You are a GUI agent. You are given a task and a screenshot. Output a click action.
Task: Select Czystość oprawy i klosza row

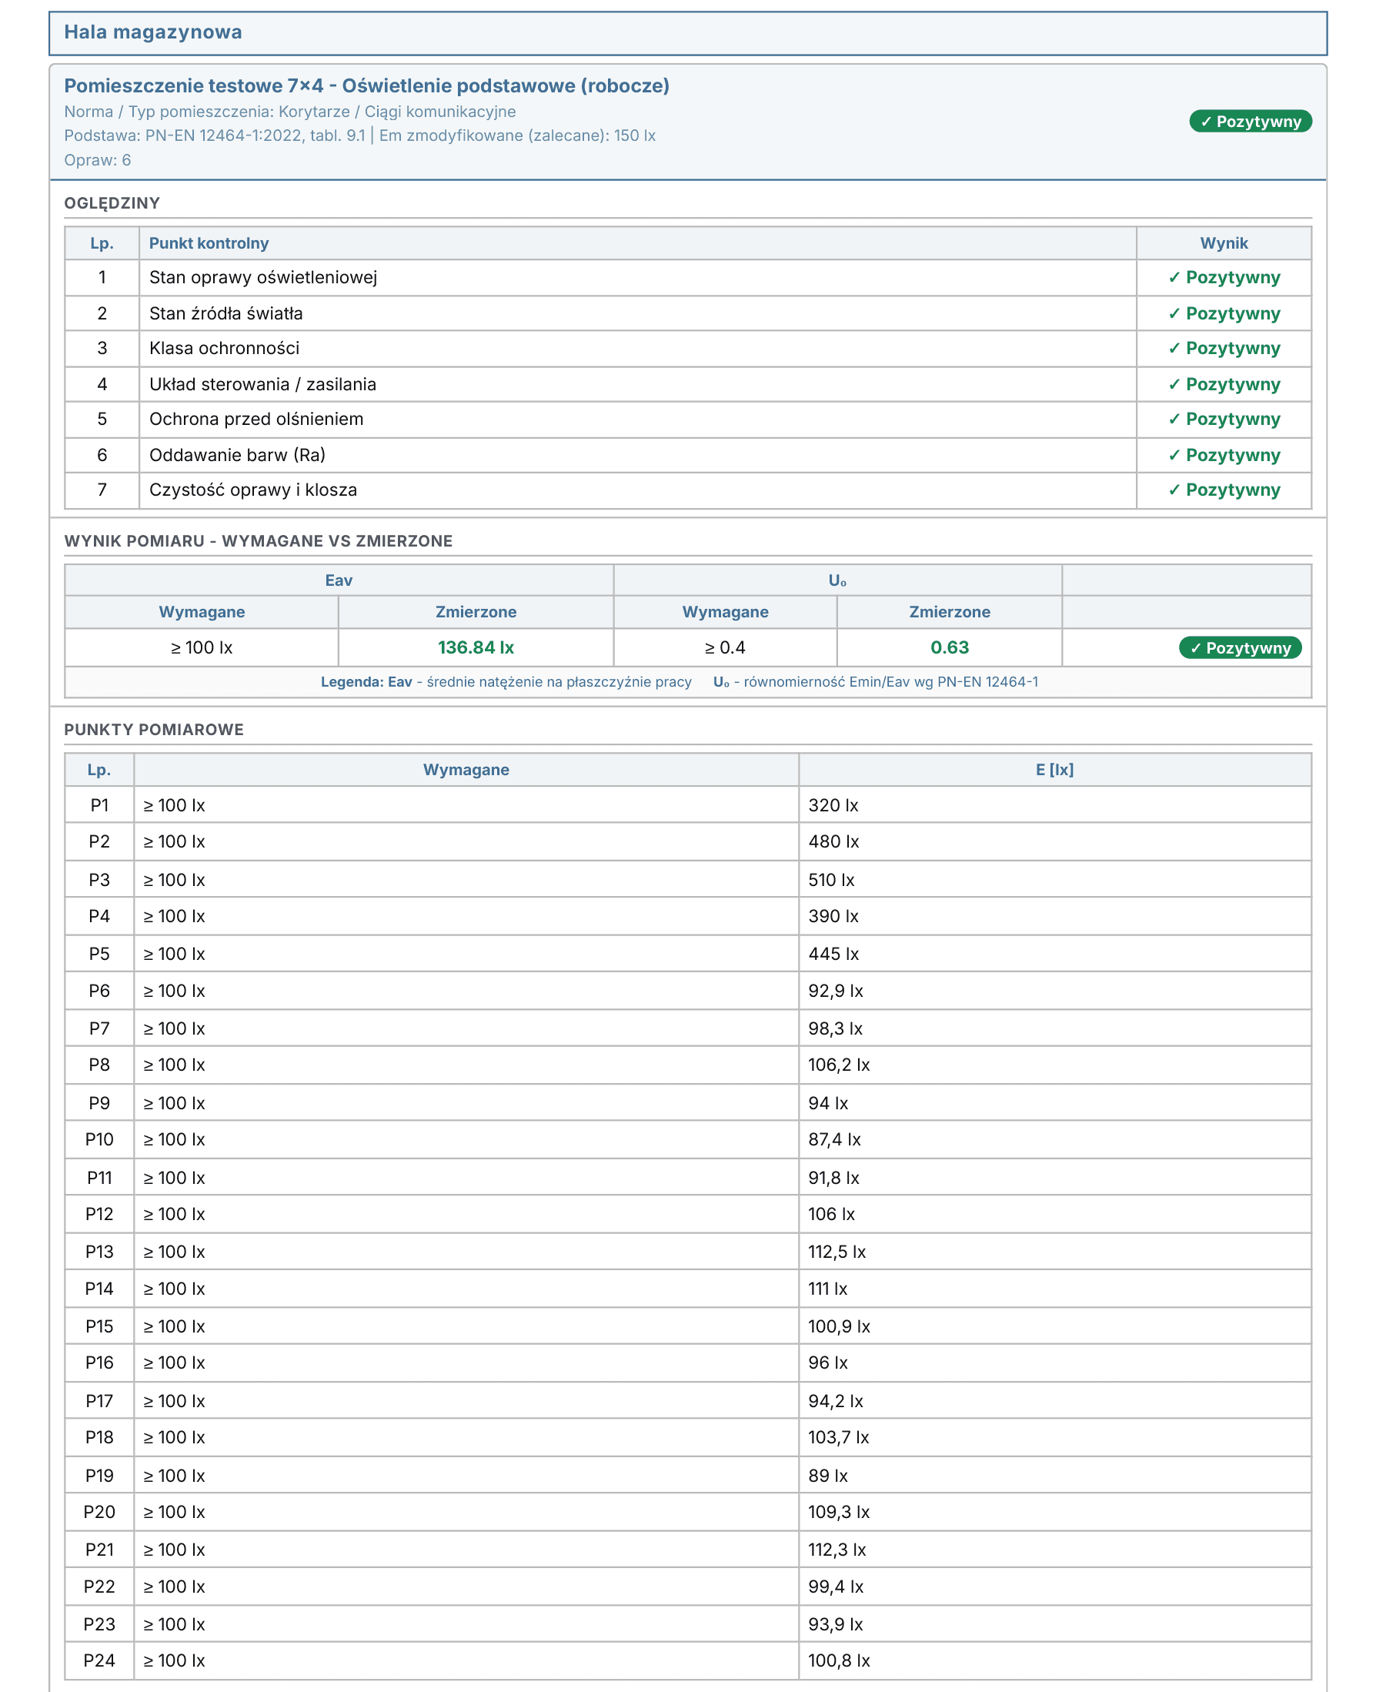pos(687,490)
